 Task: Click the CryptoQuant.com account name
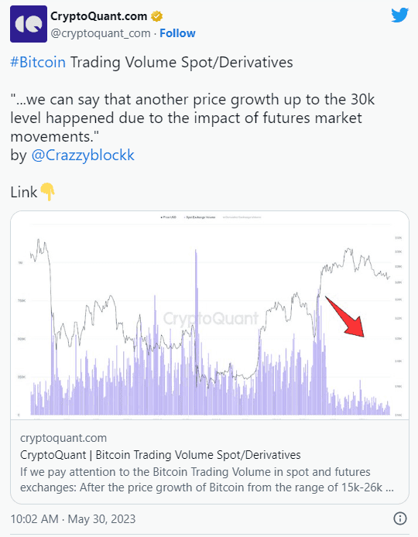click(x=98, y=16)
